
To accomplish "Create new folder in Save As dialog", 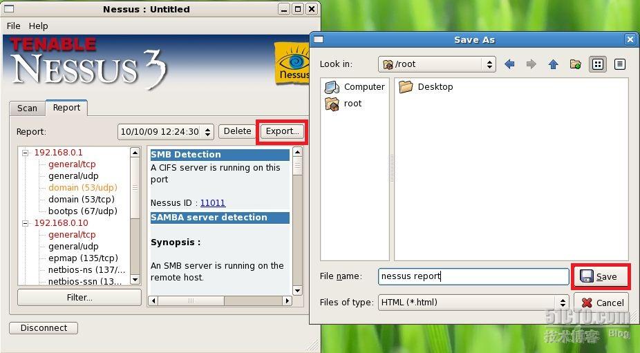I will pos(576,64).
